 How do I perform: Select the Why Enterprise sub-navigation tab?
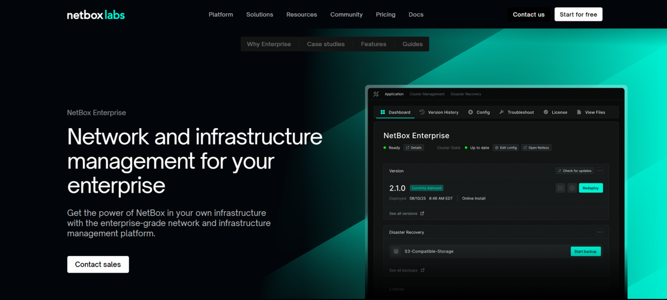269,44
